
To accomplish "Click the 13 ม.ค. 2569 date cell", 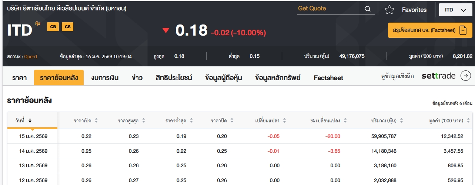I will (x=33, y=165).
